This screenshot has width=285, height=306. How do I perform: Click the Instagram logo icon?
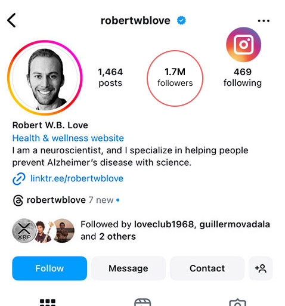(243, 45)
